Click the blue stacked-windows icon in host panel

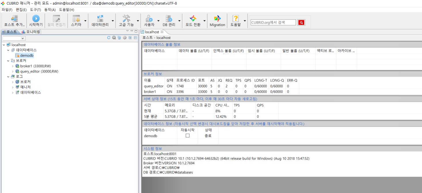(x=119, y=38)
